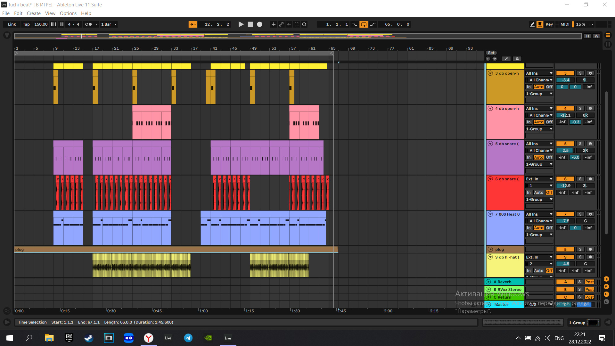Toggle the Mixer section M button
The image size is (615, 346).
coord(606,294)
